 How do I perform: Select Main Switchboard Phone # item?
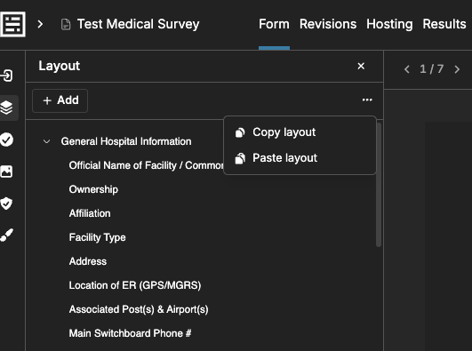(130, 333)
